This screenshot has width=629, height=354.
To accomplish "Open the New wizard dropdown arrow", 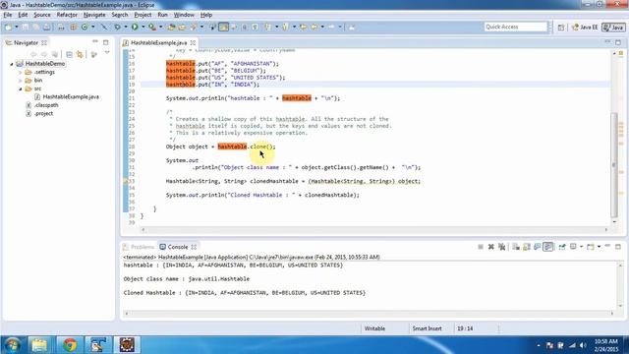I will [17, 27].
